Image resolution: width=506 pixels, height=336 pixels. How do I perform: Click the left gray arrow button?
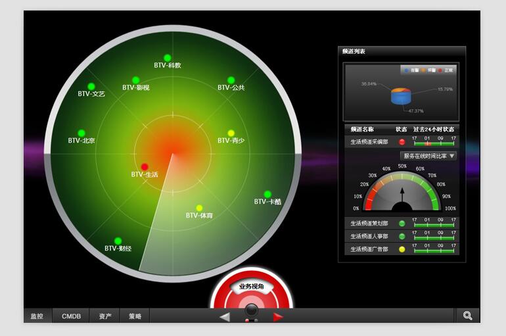click(x=225, y=317)
